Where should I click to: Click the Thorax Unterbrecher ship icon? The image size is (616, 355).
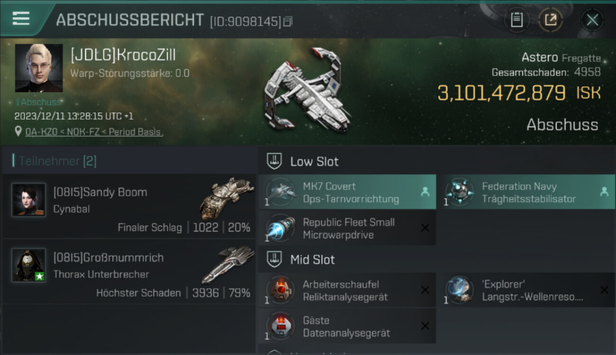(228, 264)
